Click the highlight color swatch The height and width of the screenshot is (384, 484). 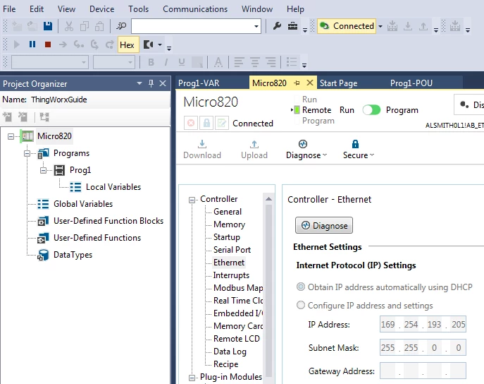point(197,62)
